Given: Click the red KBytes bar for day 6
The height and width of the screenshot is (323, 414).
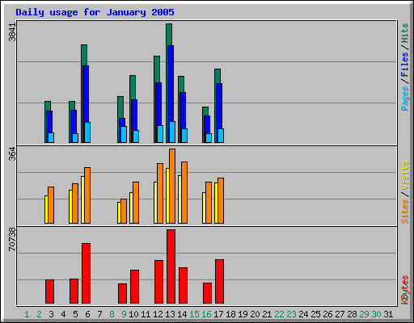Looking at the screenshot, I should [x=86, y=273].
